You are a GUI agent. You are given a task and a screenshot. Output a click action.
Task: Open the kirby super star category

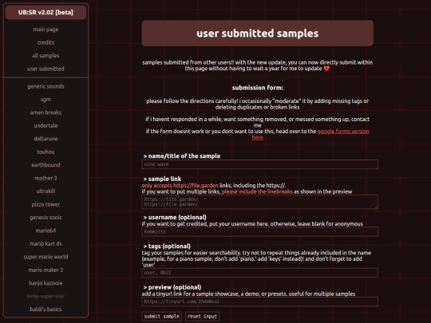tap(45, 296)
